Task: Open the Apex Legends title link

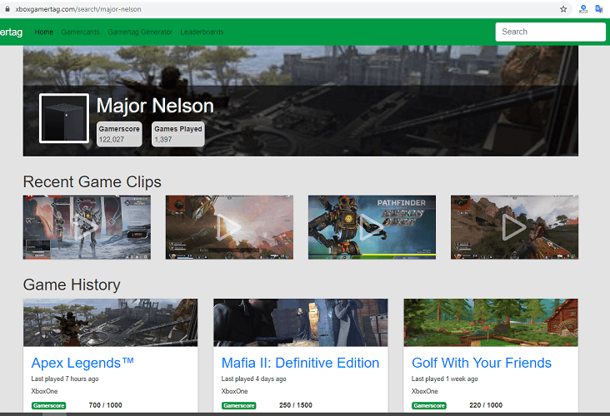Action: pos(82,363)
